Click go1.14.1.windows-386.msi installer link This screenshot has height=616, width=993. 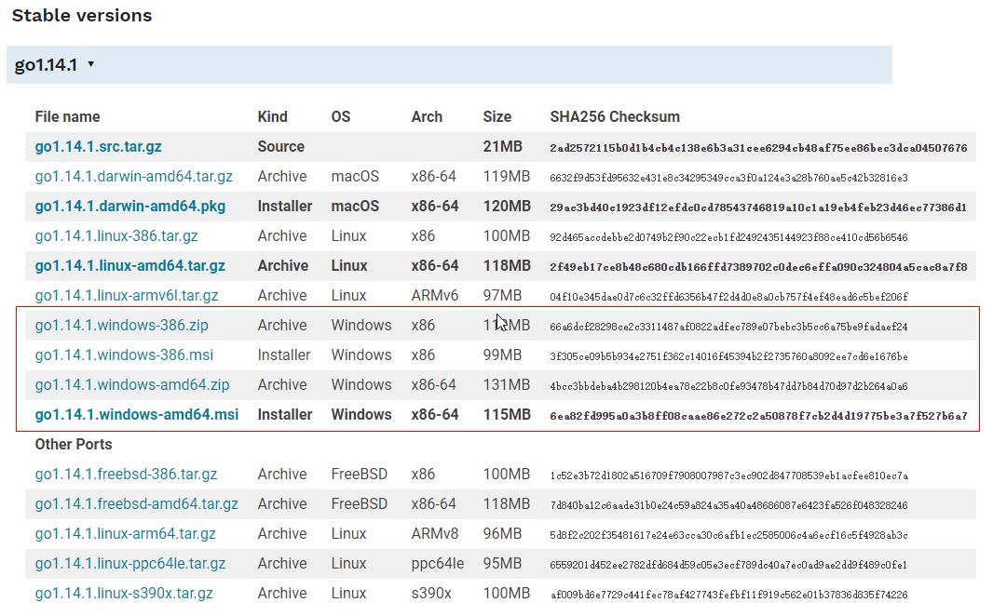pyautogui.click(x=124, y=355)
